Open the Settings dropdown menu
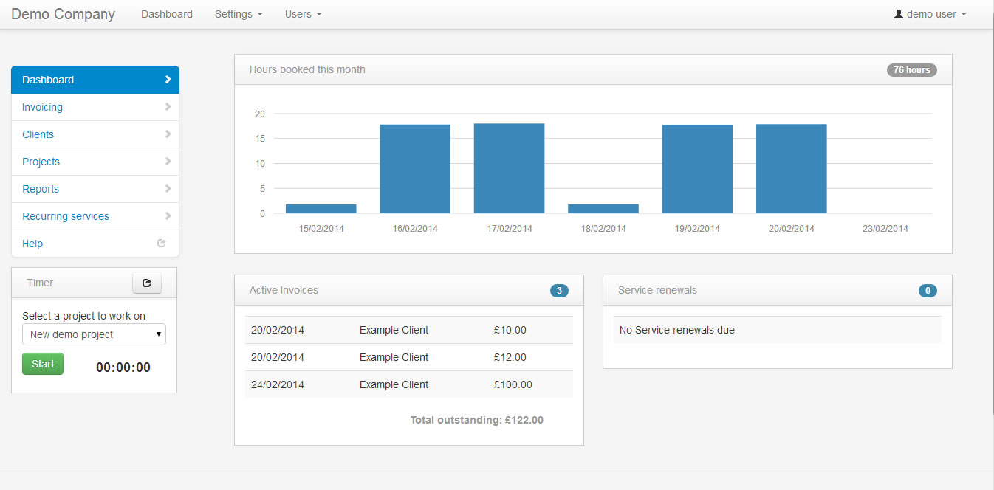This screenshot has height=490, width=994. 239,14
